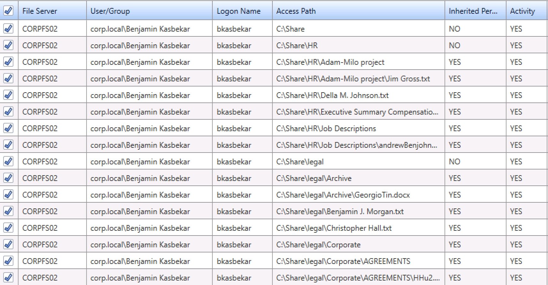Deselect the GeorgioTin.docx row checkbox

(8, 195)
